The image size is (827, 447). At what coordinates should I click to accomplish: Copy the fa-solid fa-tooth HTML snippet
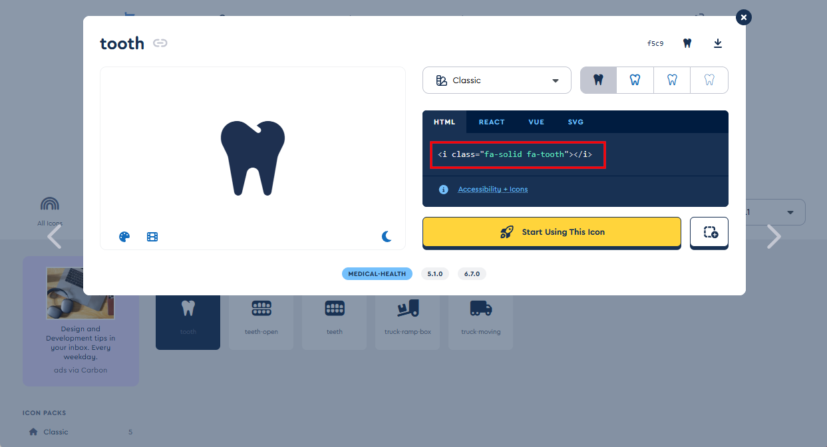tap(518, 154)
